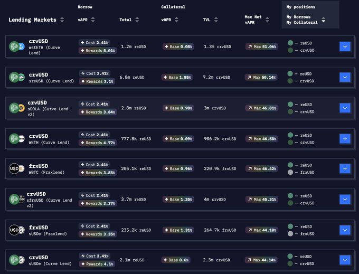Click the My positions header label

(x=300, y=7)
